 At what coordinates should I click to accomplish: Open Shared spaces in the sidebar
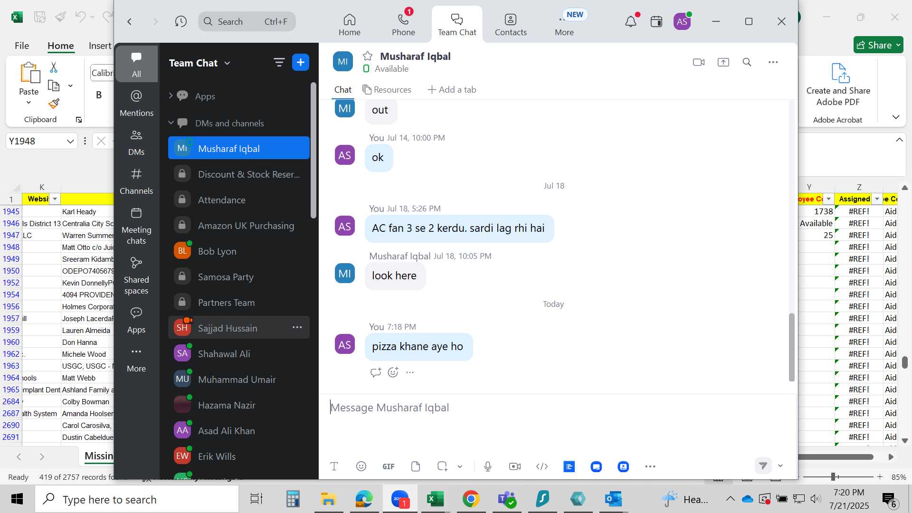pos(136,275)
